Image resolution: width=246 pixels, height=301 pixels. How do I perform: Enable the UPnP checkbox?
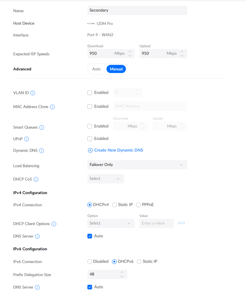[90, 139]
